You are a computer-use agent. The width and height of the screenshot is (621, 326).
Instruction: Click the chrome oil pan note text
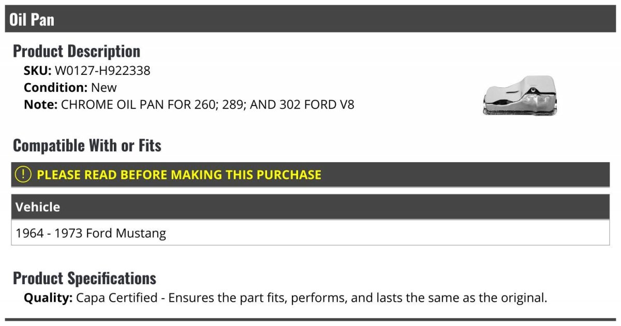pos(208,104)
